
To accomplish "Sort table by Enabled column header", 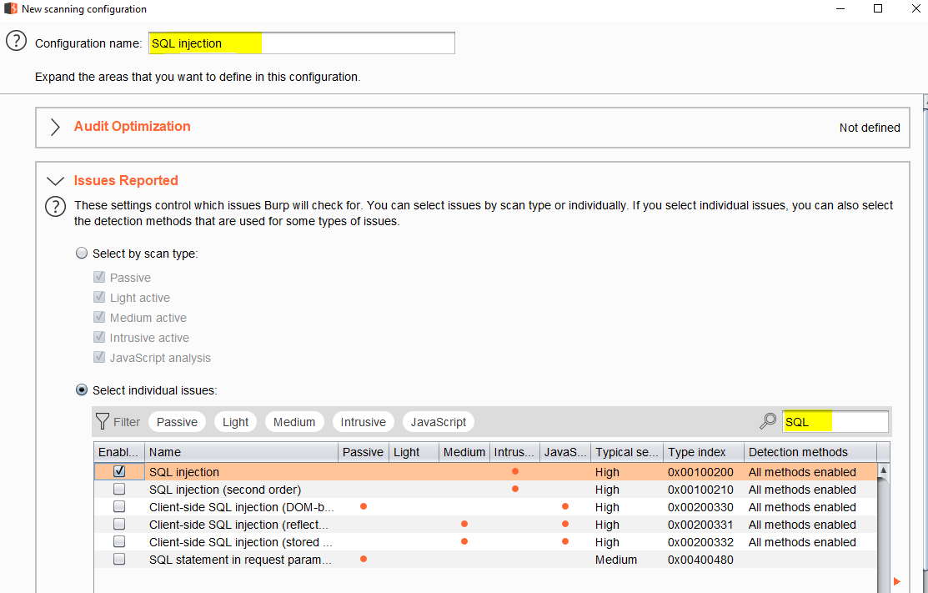I will tap(119, 452).
